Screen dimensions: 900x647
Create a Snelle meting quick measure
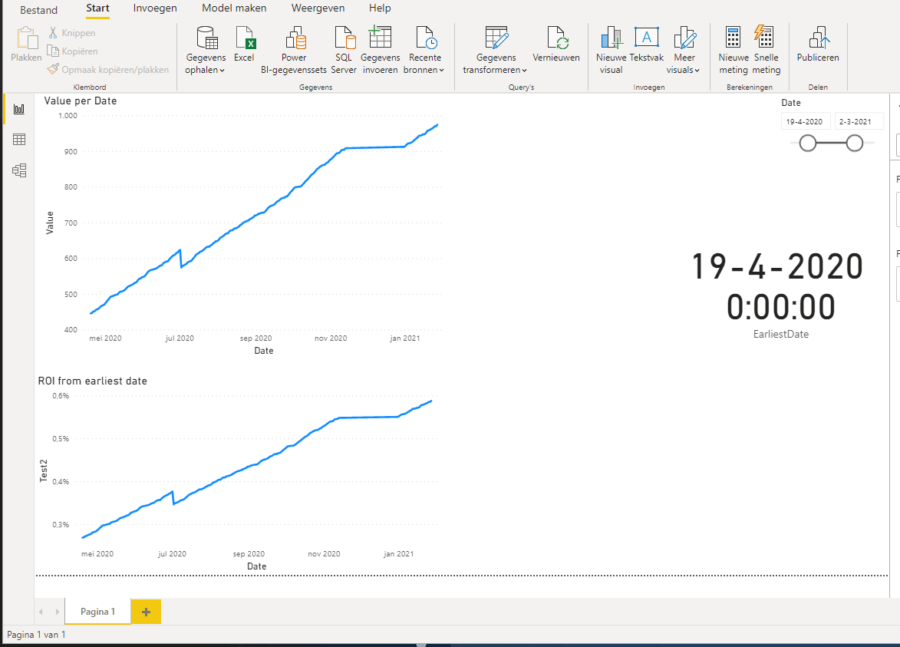766,51
